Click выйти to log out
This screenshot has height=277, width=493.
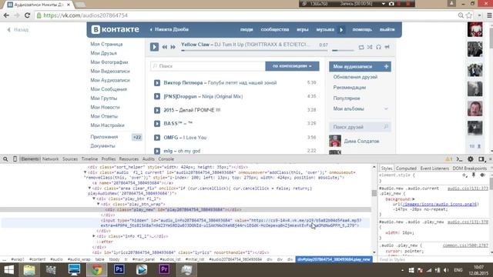(387, 29)
